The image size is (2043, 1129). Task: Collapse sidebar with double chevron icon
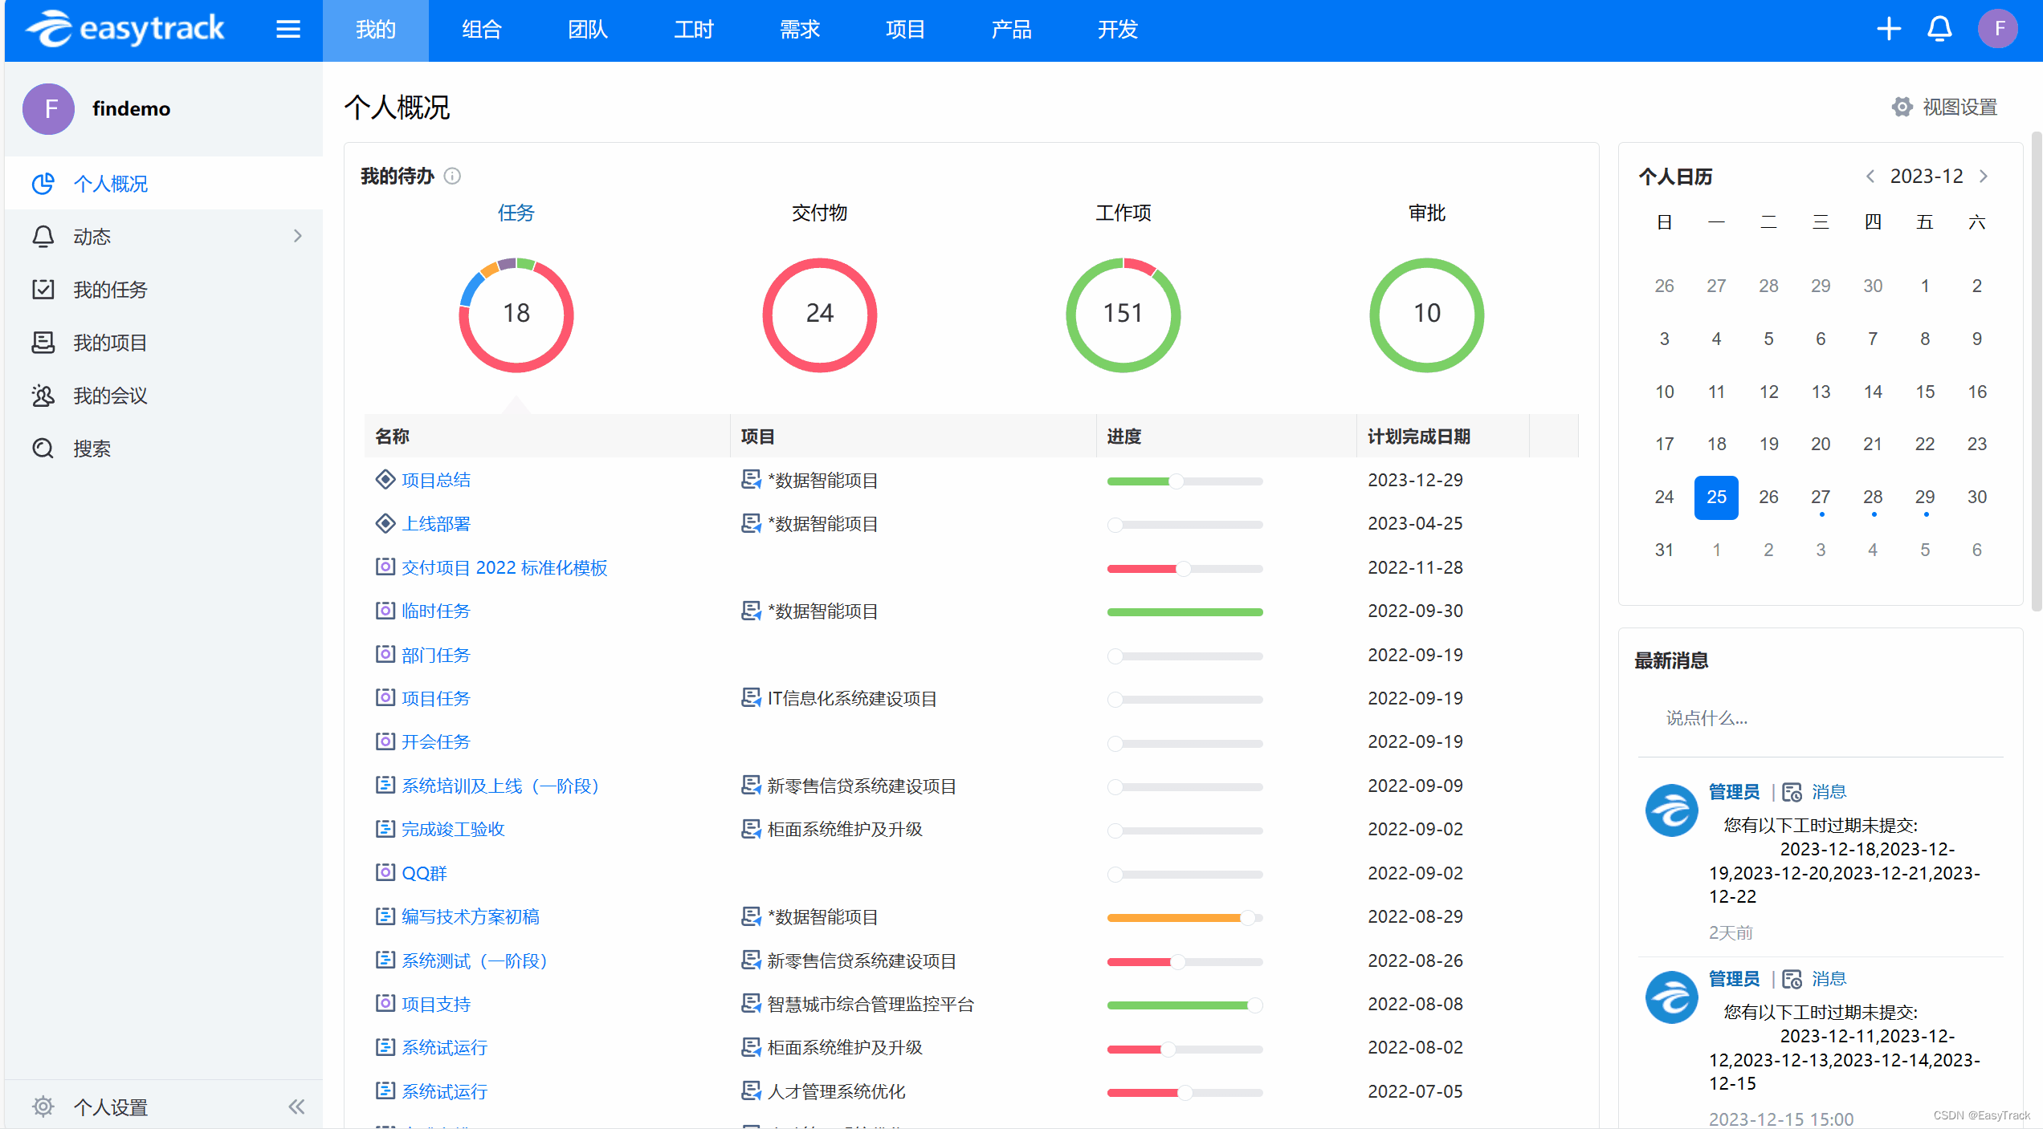(x=296, y=1107)
